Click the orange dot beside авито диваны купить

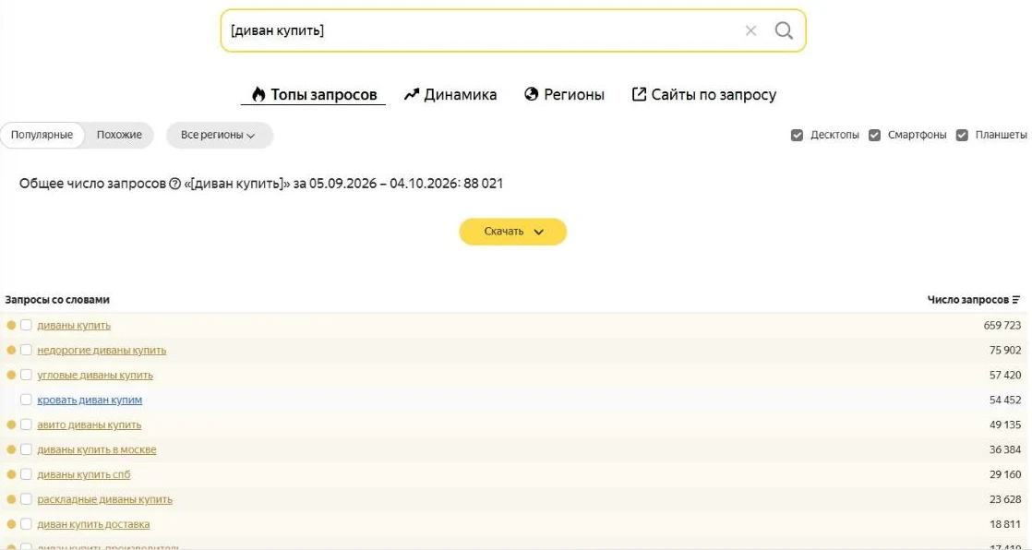click(11, 424)
